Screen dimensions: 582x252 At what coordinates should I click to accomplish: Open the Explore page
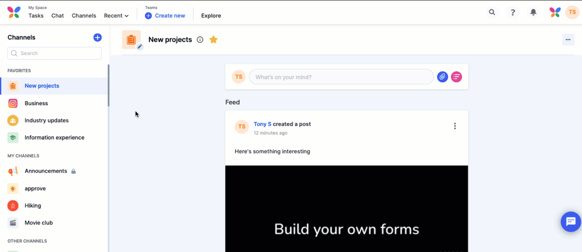tap(211, 16)
